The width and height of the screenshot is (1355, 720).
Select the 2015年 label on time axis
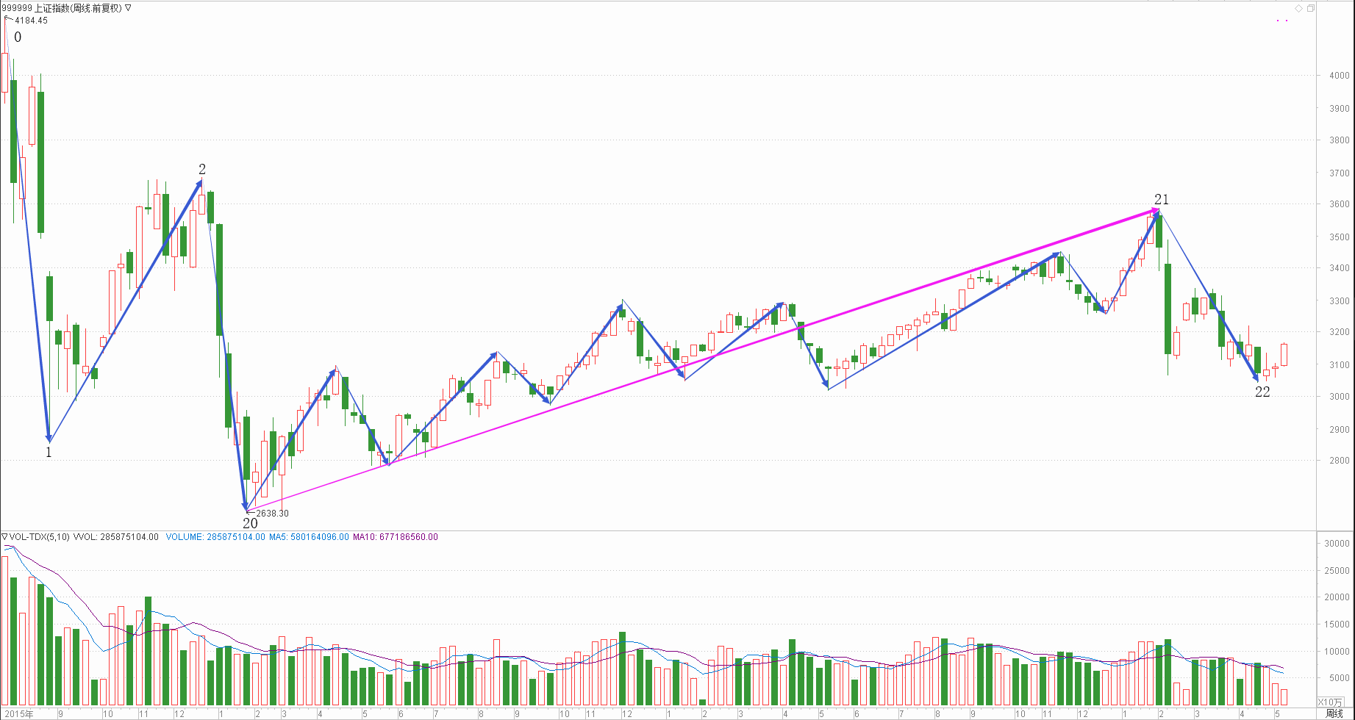pos(19,713)
